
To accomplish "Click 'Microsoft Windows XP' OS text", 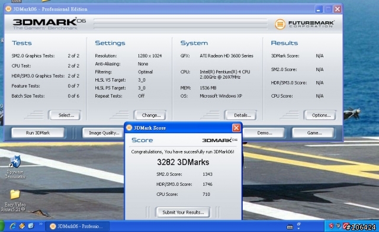I will pos(221,96).
